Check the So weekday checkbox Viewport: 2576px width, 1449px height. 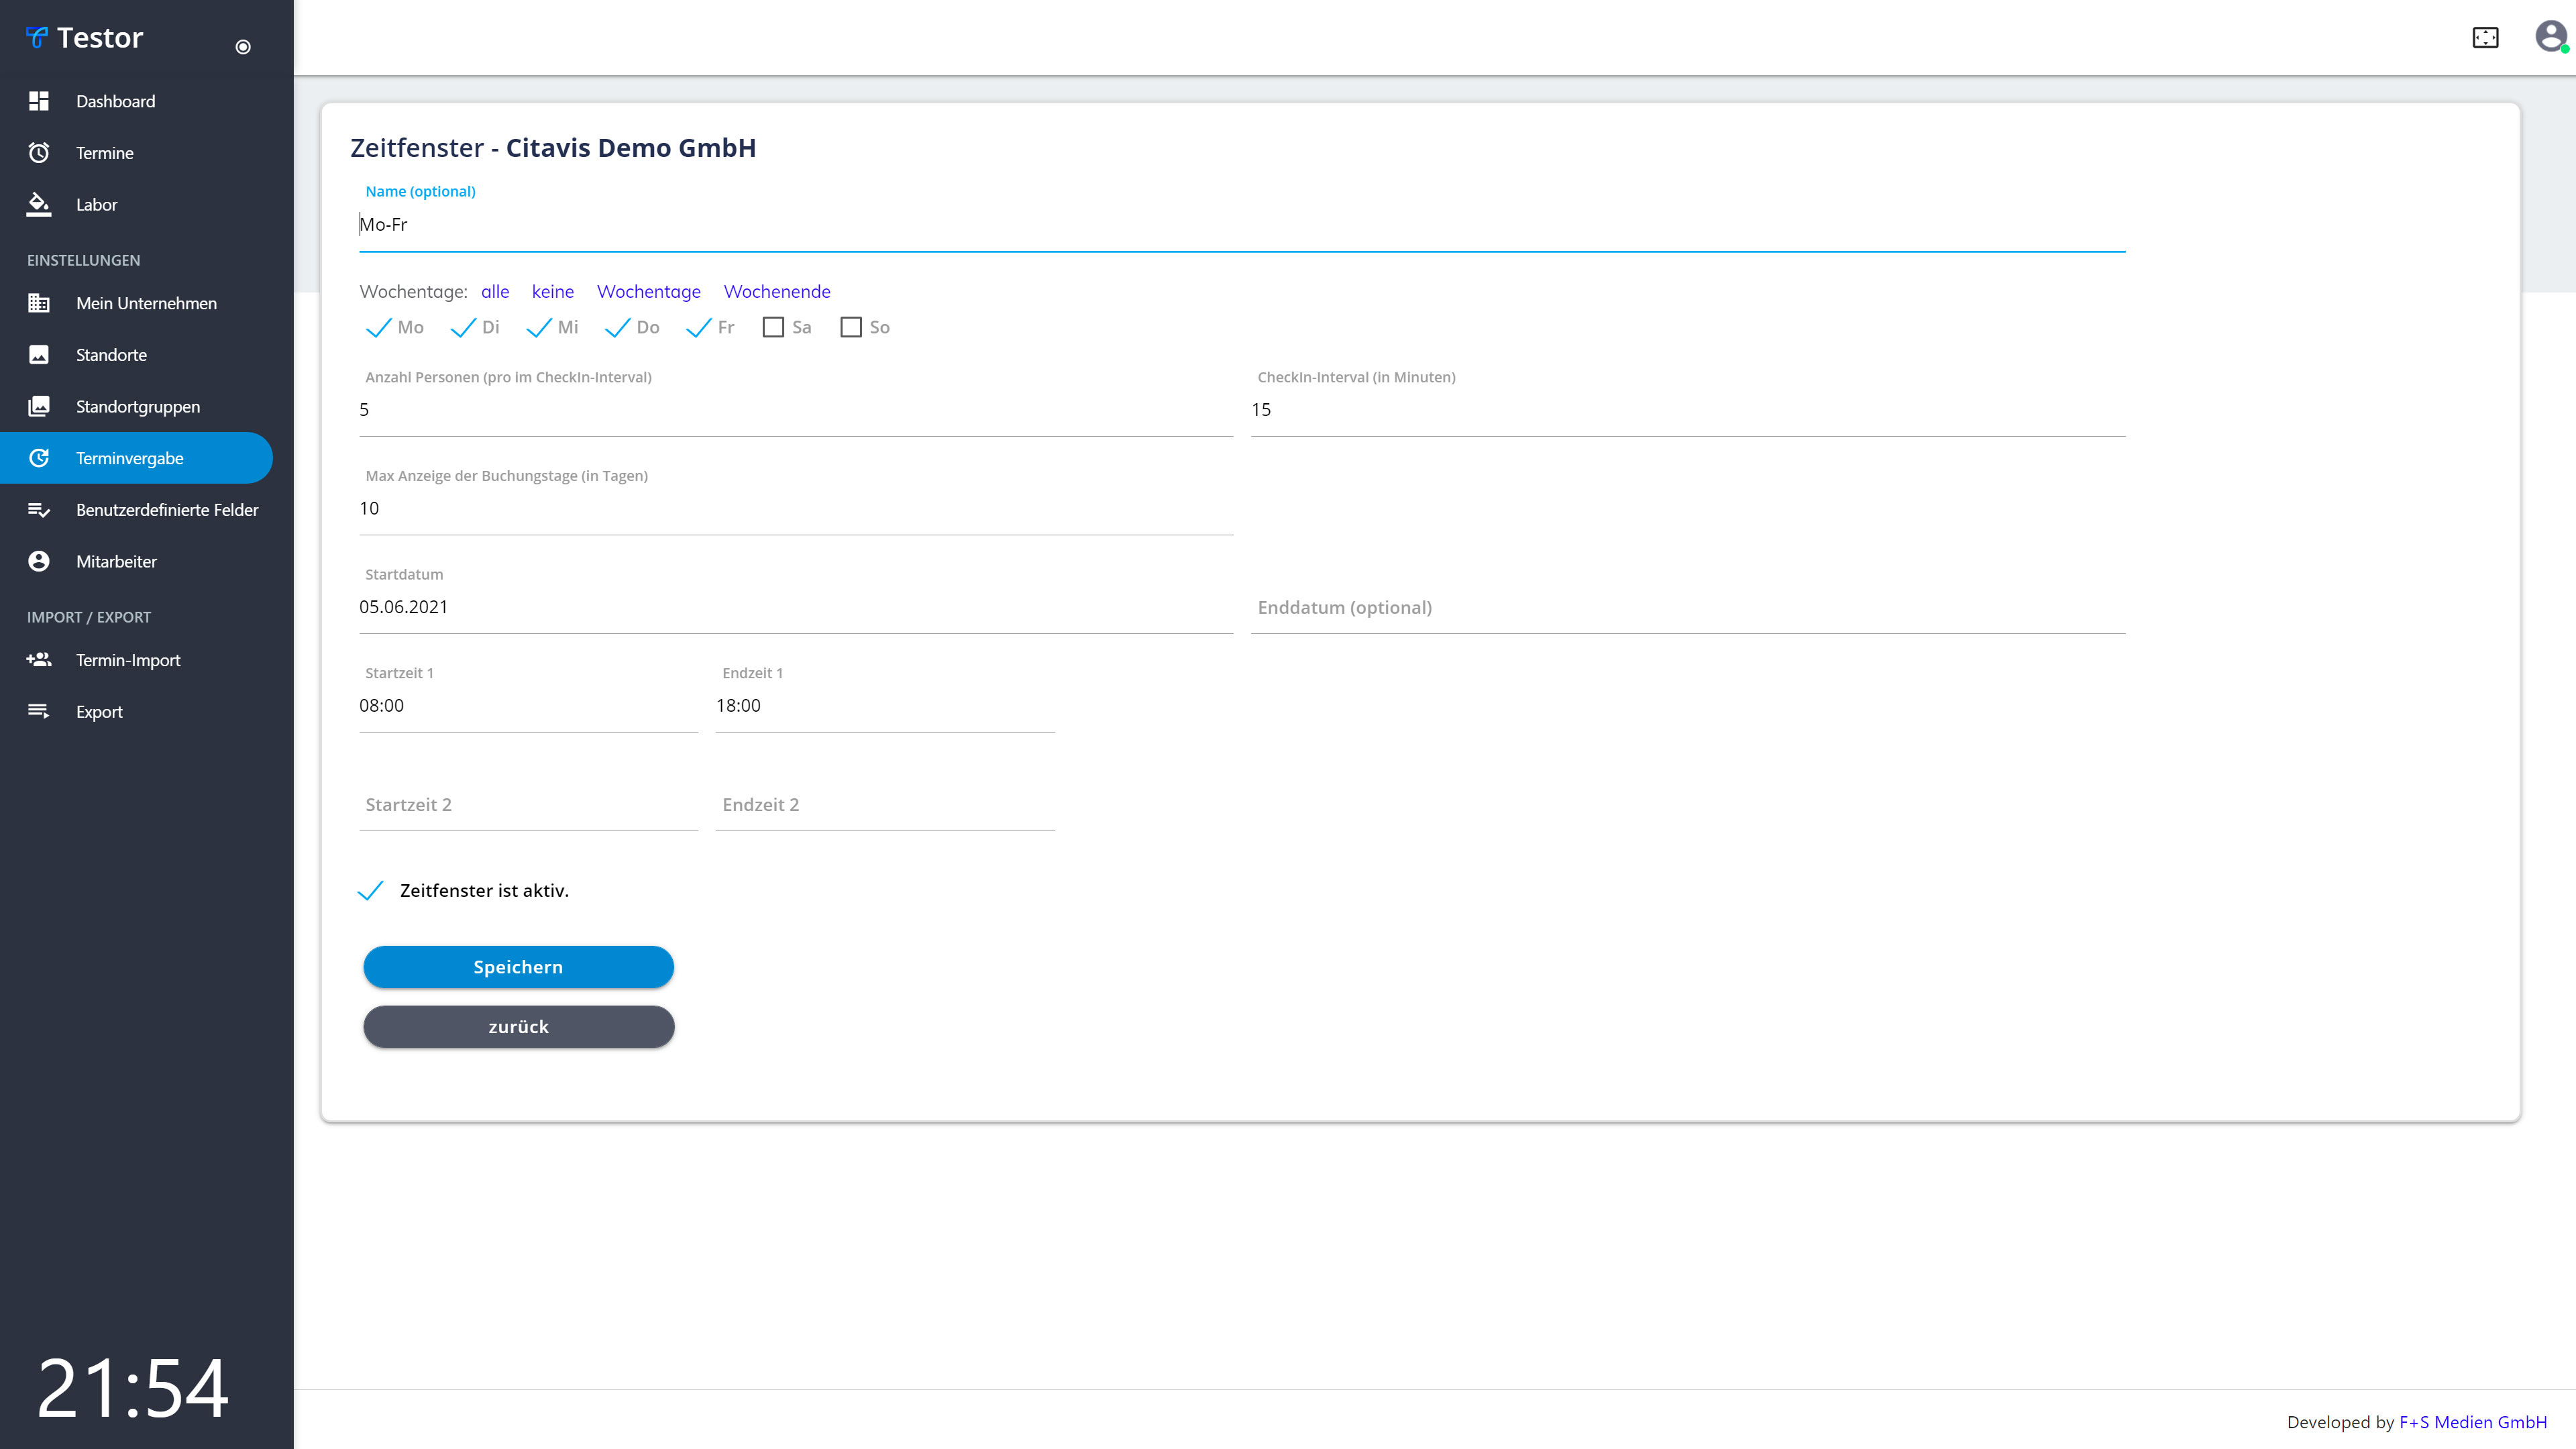pos(851,327)
